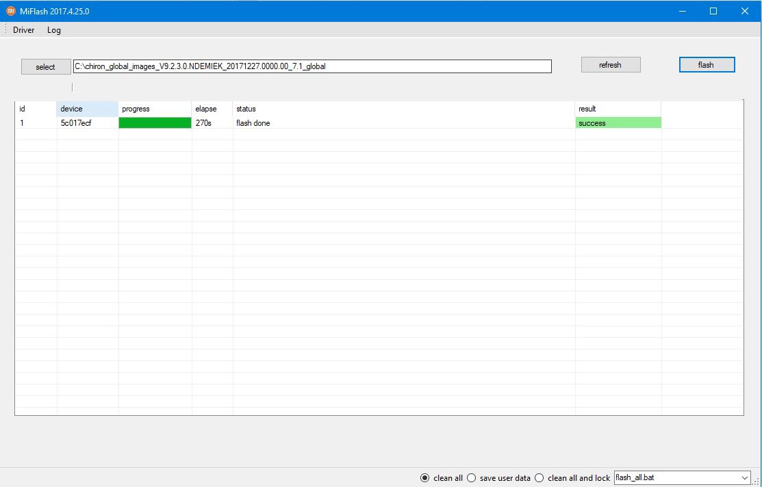
Task: Close the MiFlash window
Action: pyautogui.click(x=744, y=11)
